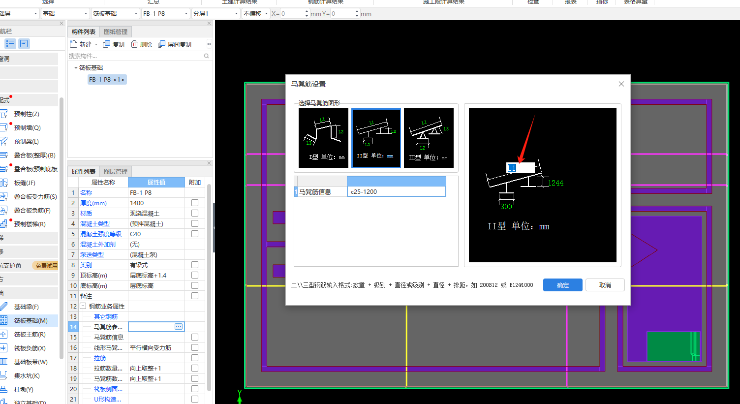Collapse the 钢筋业务属性 group
740x404 pixels.
click(83, 306)
